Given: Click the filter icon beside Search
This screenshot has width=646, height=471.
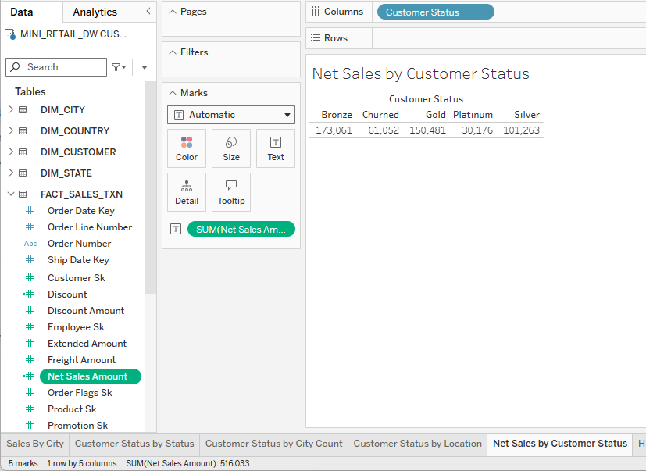Looking at the screenshot, I should tap(117, 67).
